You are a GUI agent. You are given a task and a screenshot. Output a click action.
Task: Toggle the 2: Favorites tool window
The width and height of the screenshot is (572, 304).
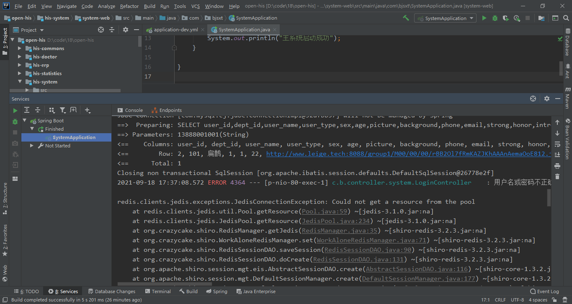5,241
